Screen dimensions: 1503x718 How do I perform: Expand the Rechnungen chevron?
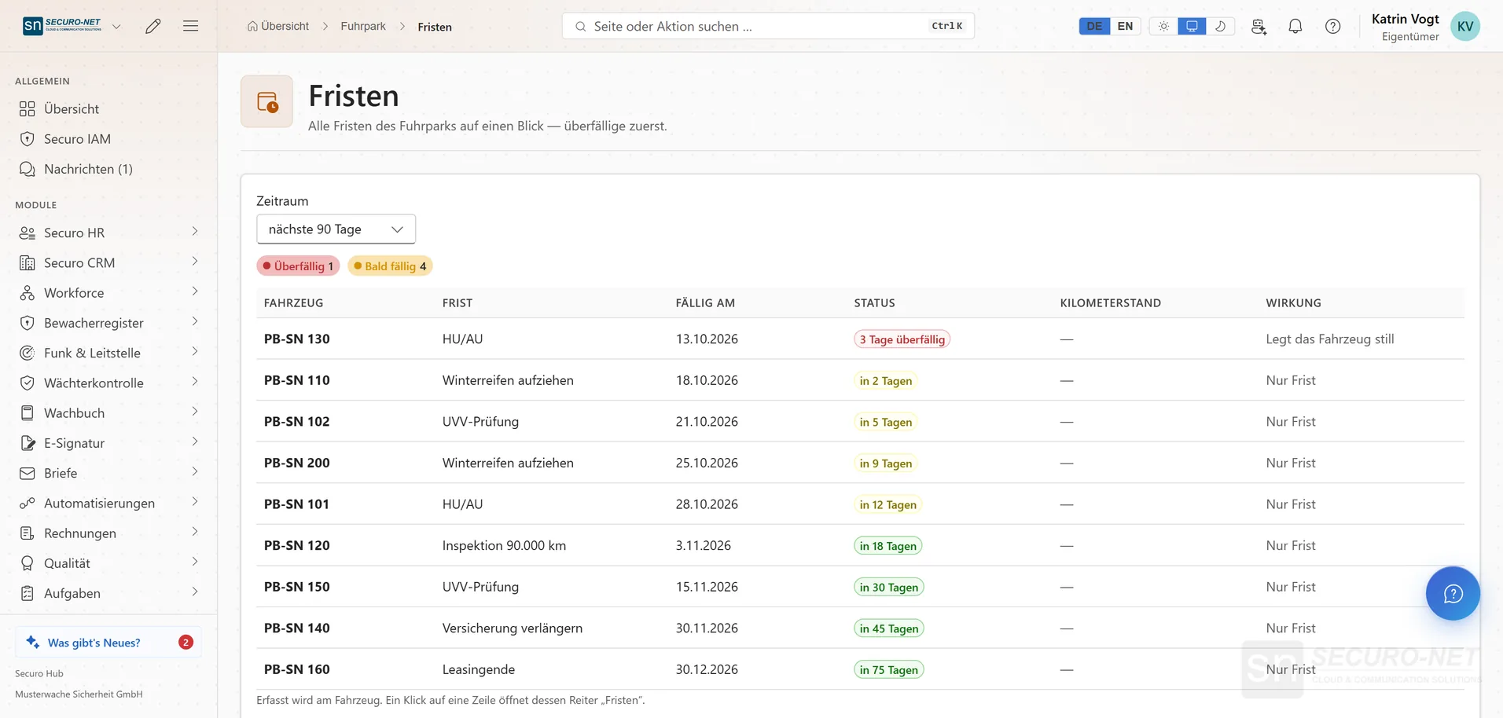click(195, 532)
